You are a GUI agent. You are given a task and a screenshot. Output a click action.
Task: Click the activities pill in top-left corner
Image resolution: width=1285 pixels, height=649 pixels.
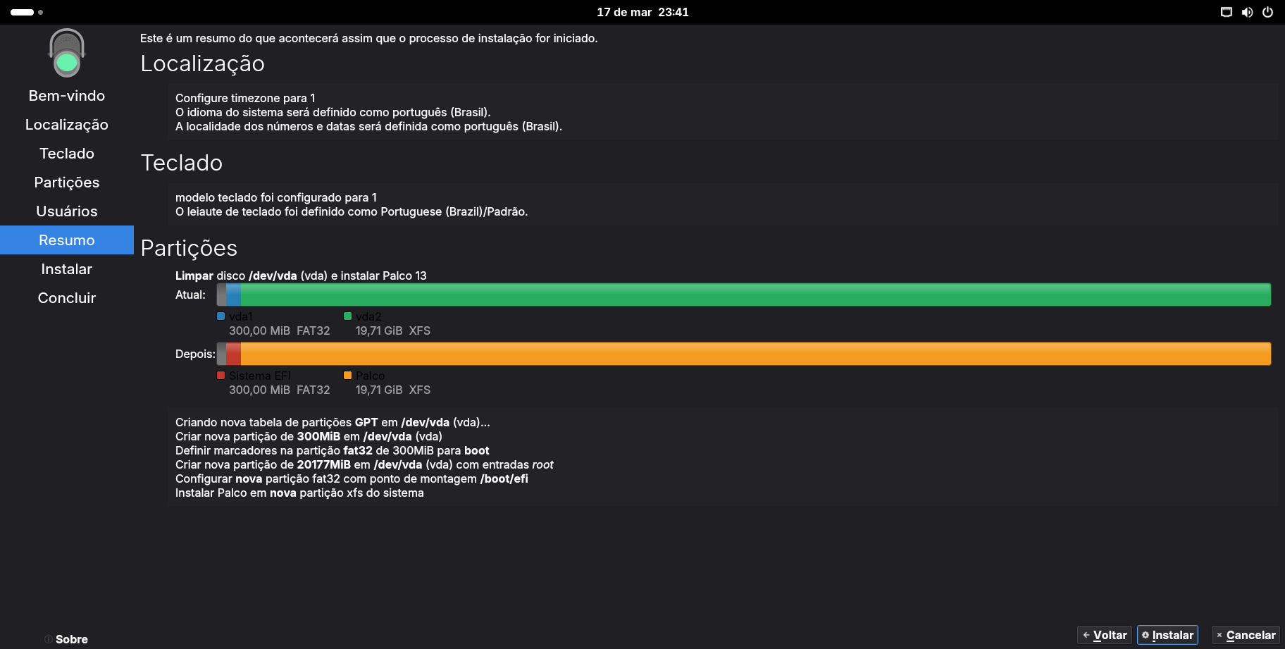[23, 12]
